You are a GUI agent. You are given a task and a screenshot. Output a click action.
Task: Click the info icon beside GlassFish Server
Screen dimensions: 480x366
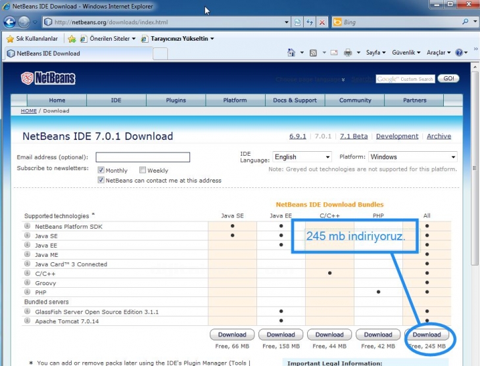tap(28, 311)
